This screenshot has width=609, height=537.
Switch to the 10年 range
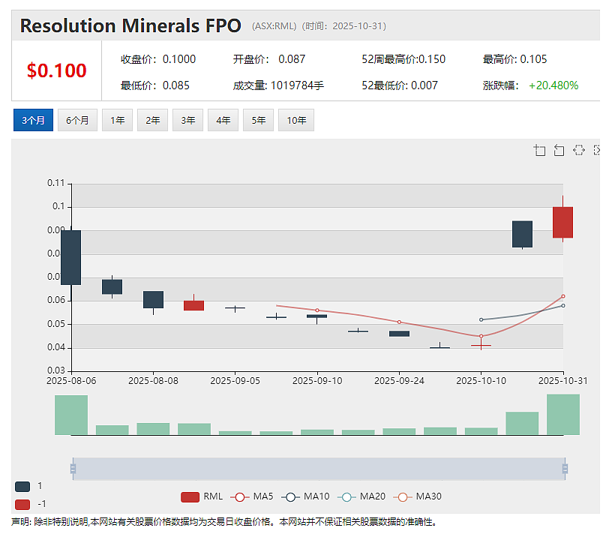pos(296,120)
